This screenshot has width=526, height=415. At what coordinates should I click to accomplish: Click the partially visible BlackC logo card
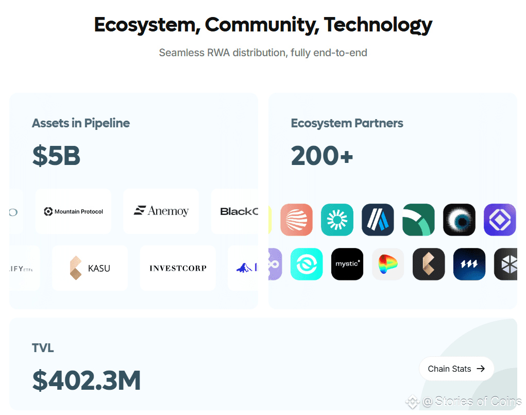[234, 211]
